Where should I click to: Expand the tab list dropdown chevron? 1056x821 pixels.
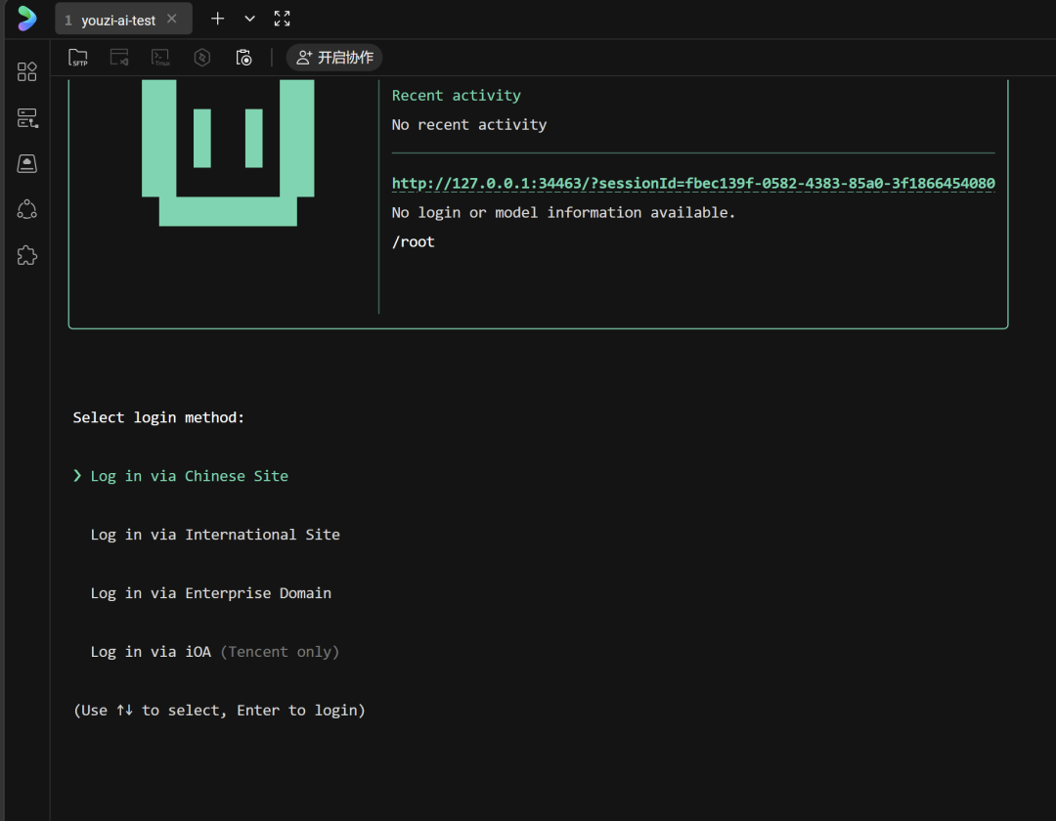pyautogui.click(x=250, y=19)
